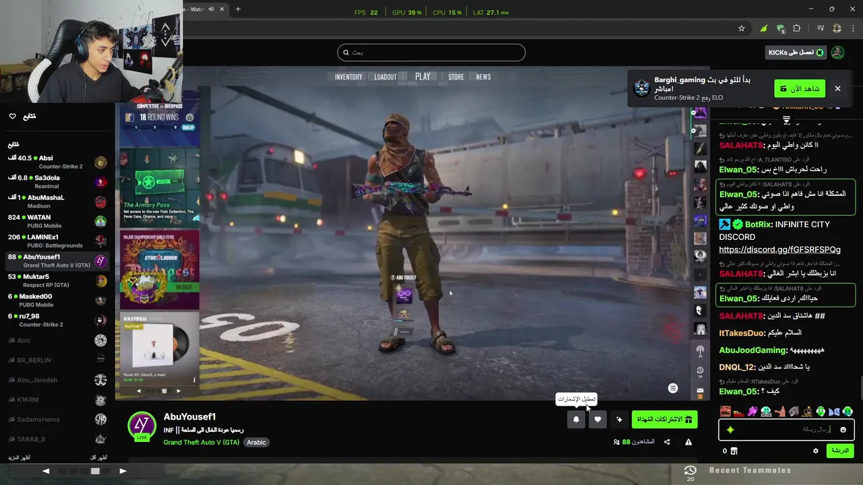This screenshot has height=485, width=863.
Task: Click into the Kick search box
Action: coord(431,53)
